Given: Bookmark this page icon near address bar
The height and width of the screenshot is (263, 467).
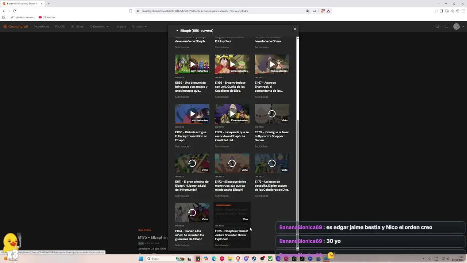Looking at the screenshot, I should click(x=131, y=11).
